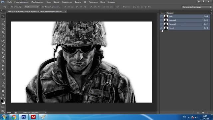This screenshot has width=213, height=120.
Task: Open the Просмотр menu
Action: pyautogui.click(x=93, y=2)
